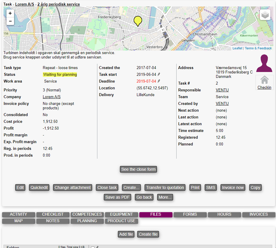Open the EQUIPMENT tab
This screenshot has height=248, width=276.
tap(121, 215)
